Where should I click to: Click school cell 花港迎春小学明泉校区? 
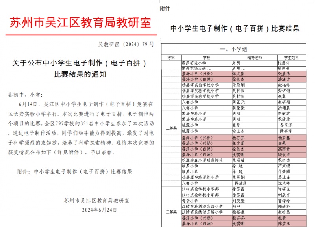(202, 160)
